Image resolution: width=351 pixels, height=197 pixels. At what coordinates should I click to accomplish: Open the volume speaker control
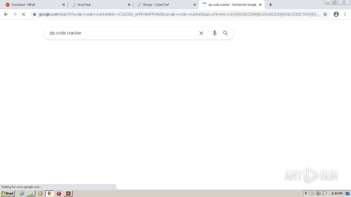(312, 193)
